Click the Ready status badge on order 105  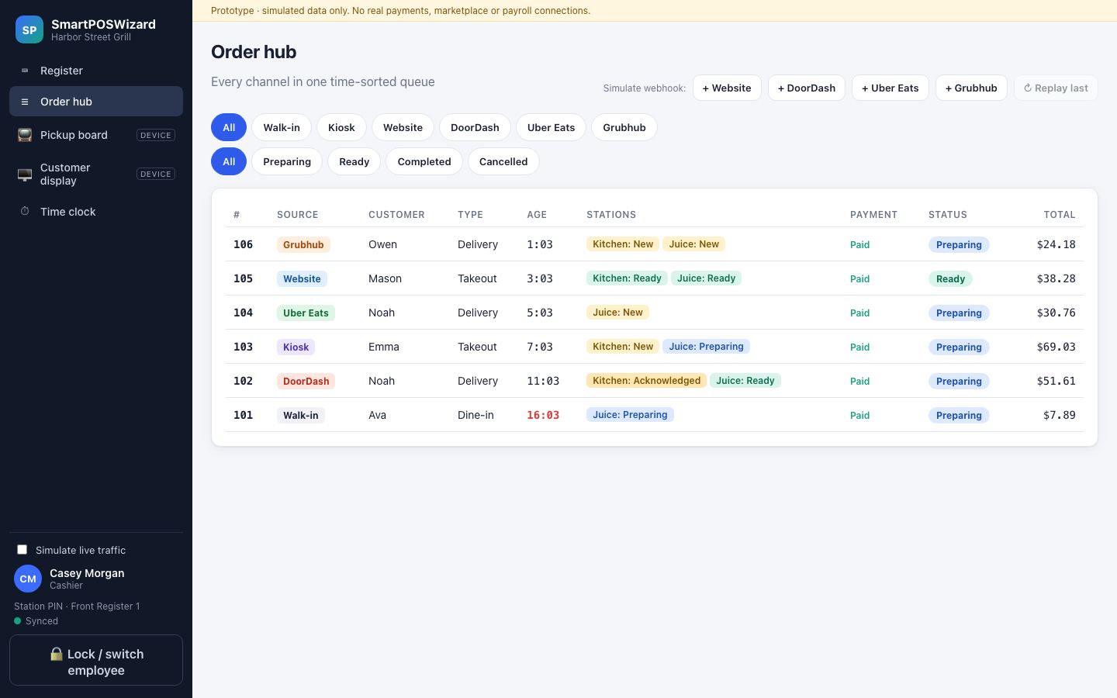(950, 278)
